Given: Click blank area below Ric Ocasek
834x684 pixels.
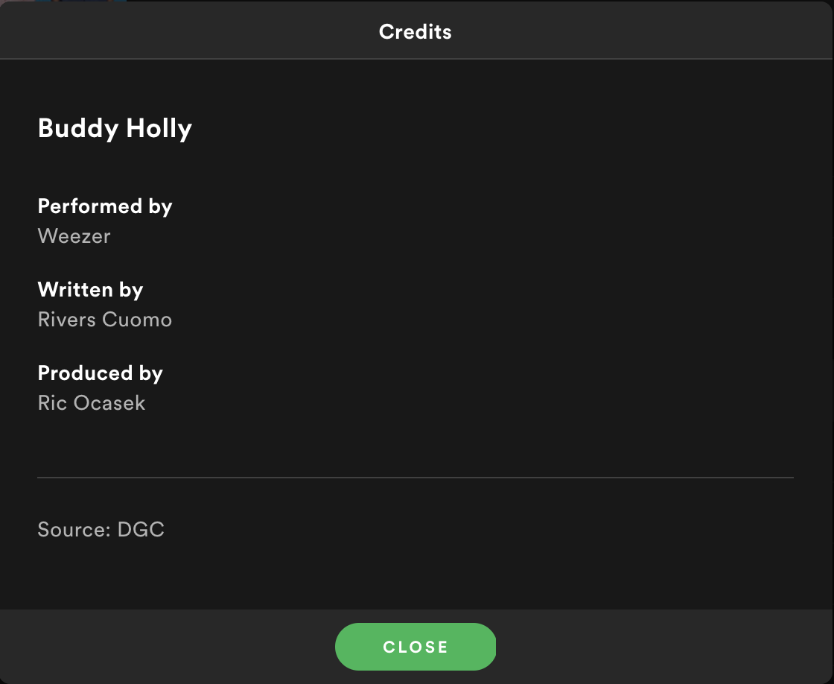Looking at the screenshot, I should tap(416, 445).
